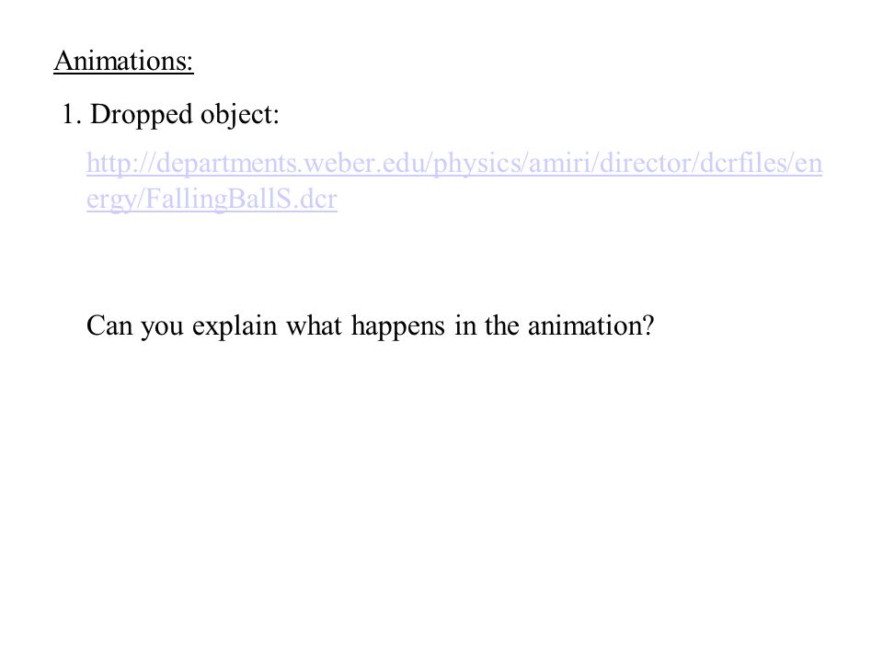Click the word 'happens' in the question
Screen dimensions: 883x662
click(398, 326)
